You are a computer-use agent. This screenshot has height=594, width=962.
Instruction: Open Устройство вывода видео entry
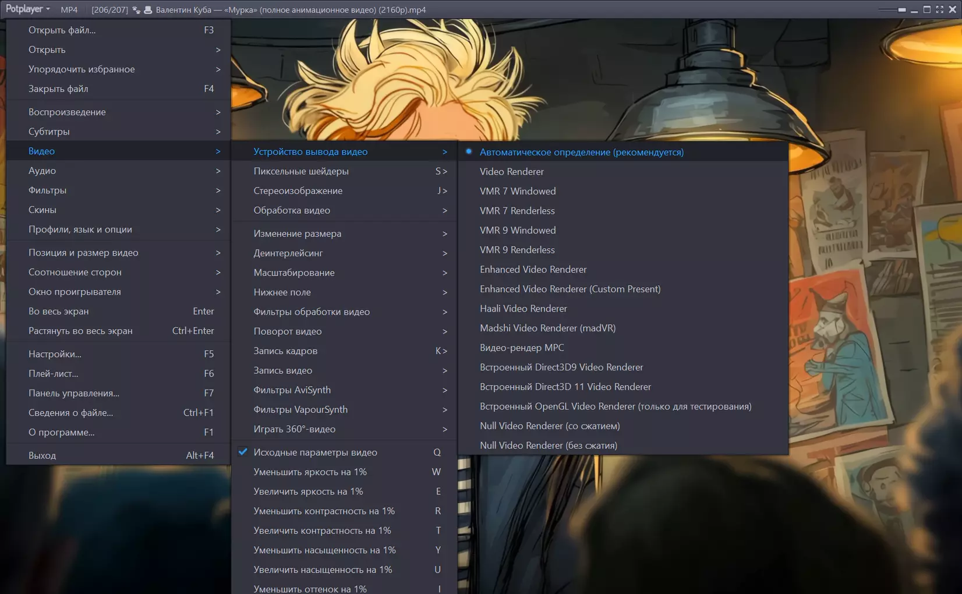(x=344, y=151)
